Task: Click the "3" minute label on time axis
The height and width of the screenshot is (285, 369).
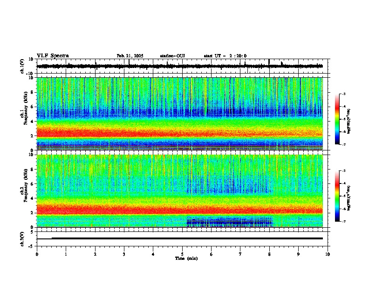Action: (124, 254)
